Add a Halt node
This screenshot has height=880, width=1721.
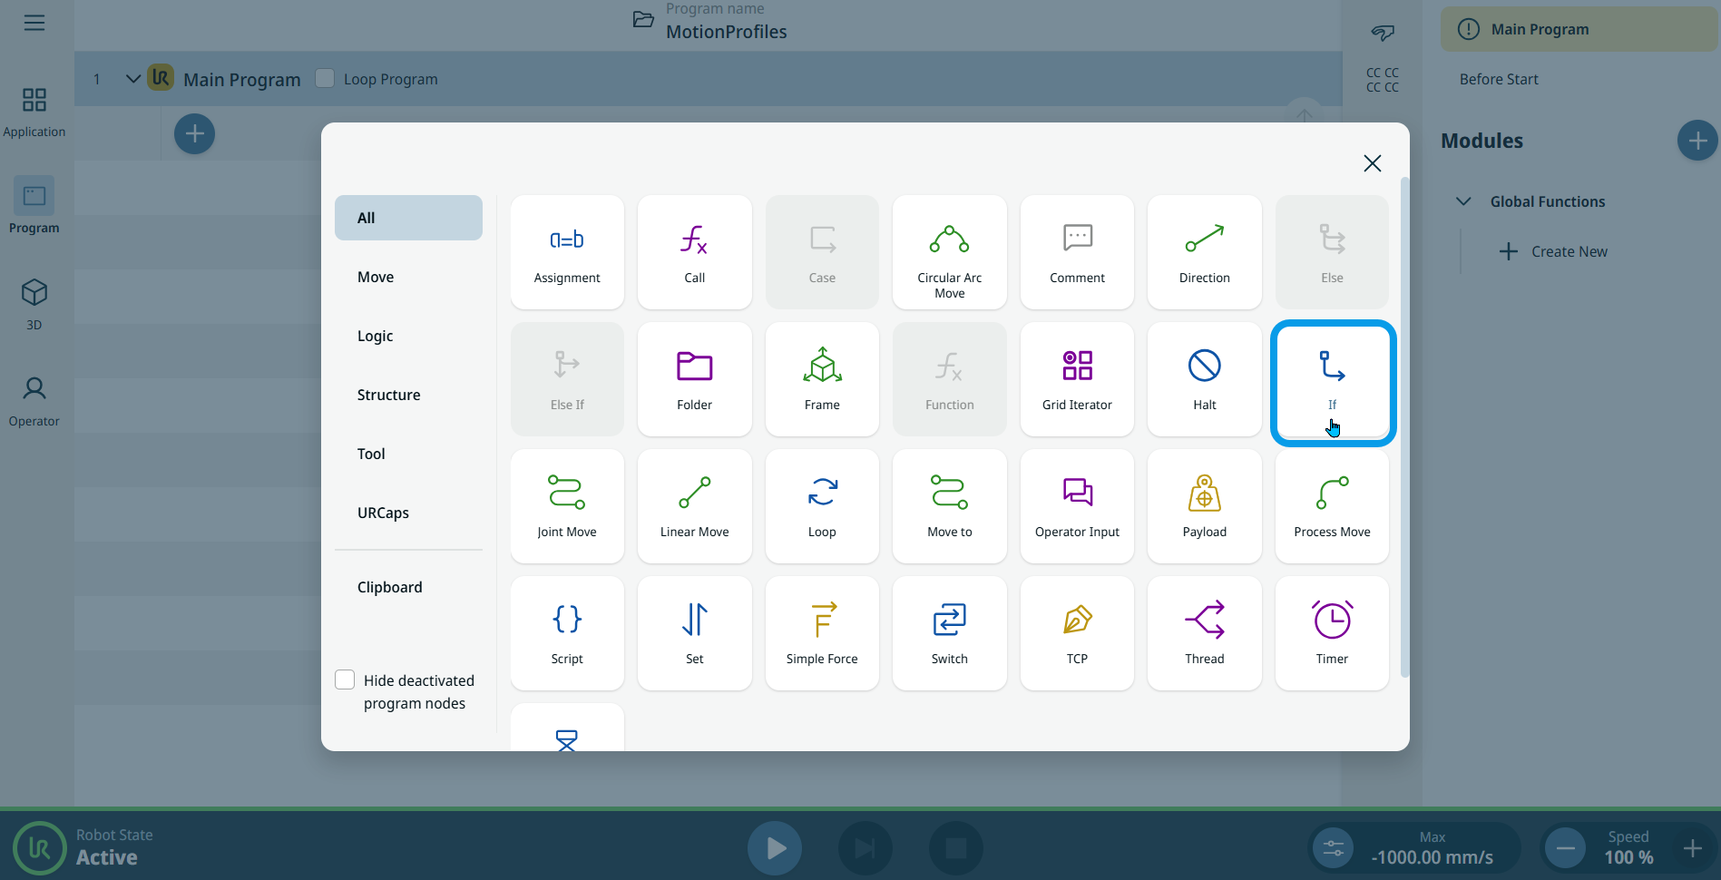click(1204, 379)
